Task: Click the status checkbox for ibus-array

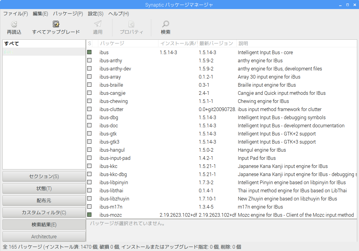Action: (x=89, y=76)
